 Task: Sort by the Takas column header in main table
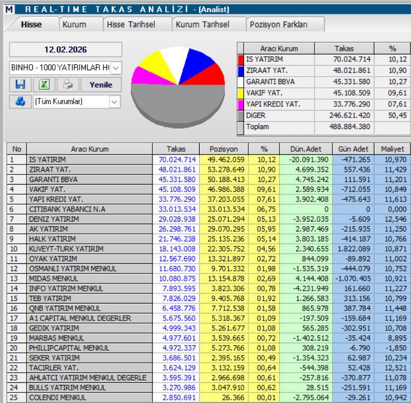176,149
